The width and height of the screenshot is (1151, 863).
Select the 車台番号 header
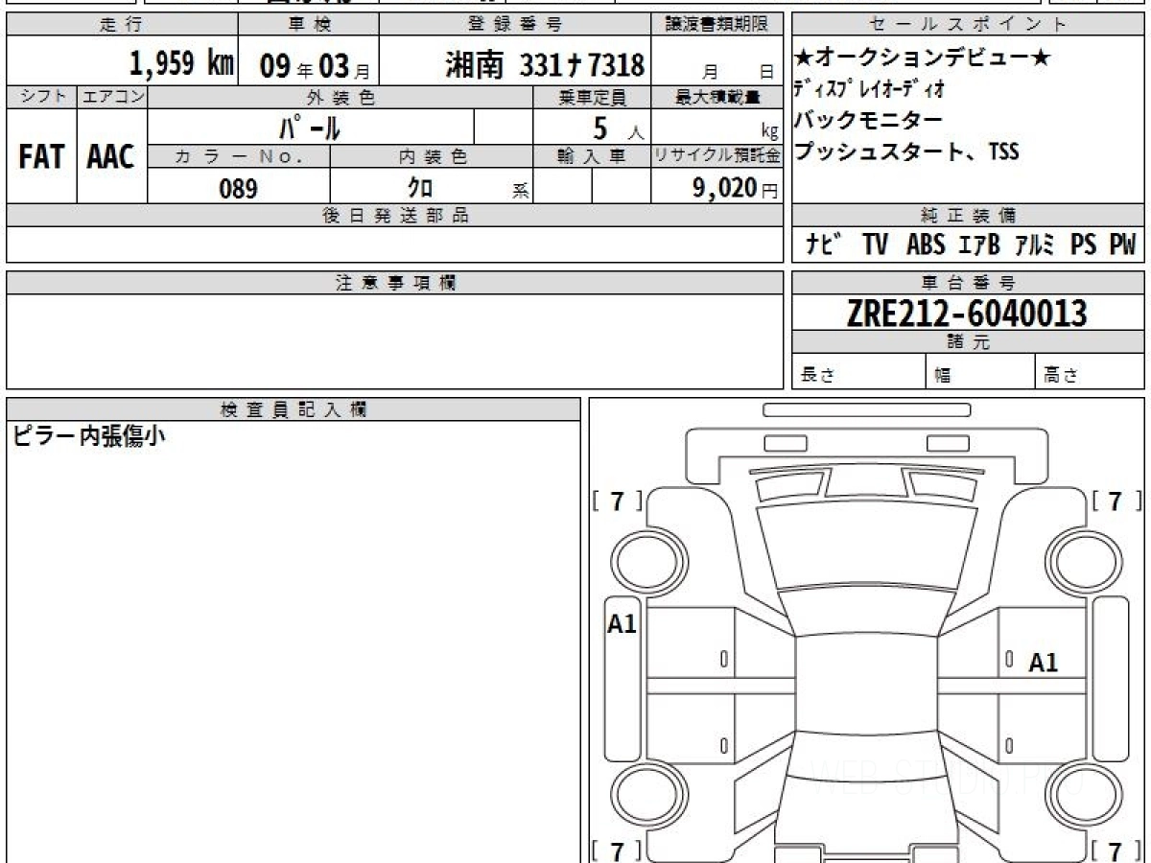click(x=968, y=283)
